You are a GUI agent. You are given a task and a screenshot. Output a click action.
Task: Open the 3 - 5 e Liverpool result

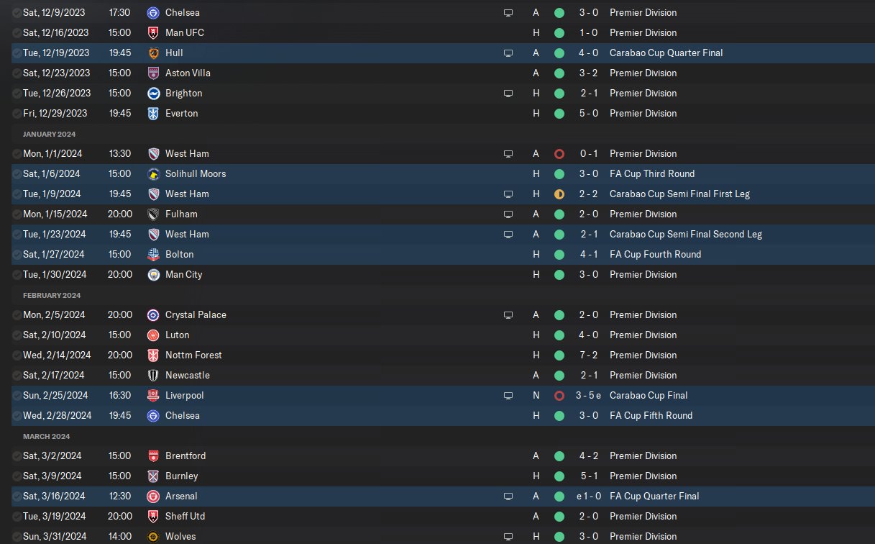(587, 395)
